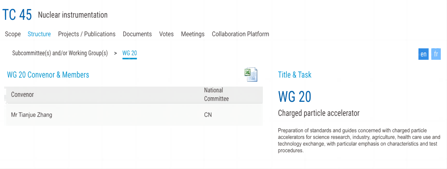This screenshot has height=169, width=447.
Task: Click the CN national committee cell
Action: click(208, 115)
